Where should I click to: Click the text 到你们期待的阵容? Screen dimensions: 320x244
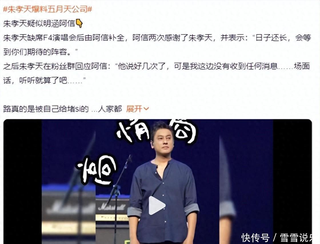[x=37, y=52]
